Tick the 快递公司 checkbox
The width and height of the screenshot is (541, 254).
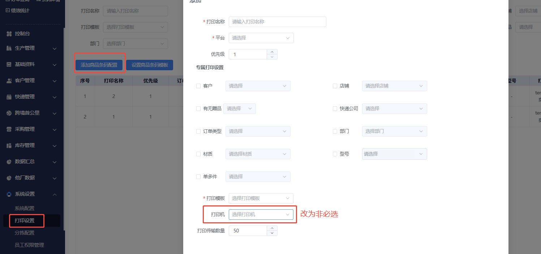click(335, 108)
